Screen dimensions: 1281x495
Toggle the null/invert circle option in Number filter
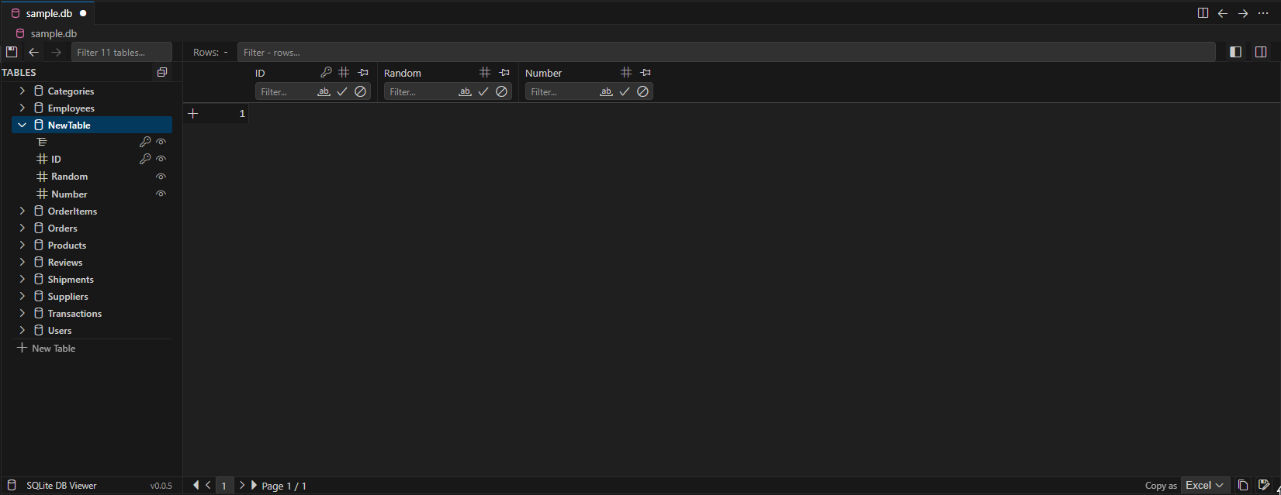pos(642,91)
